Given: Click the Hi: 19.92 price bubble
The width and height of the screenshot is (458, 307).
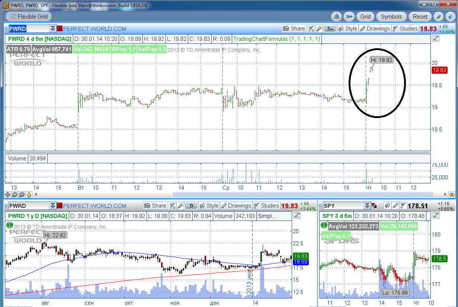Looking at the screenshot, I should coord(381,60).
